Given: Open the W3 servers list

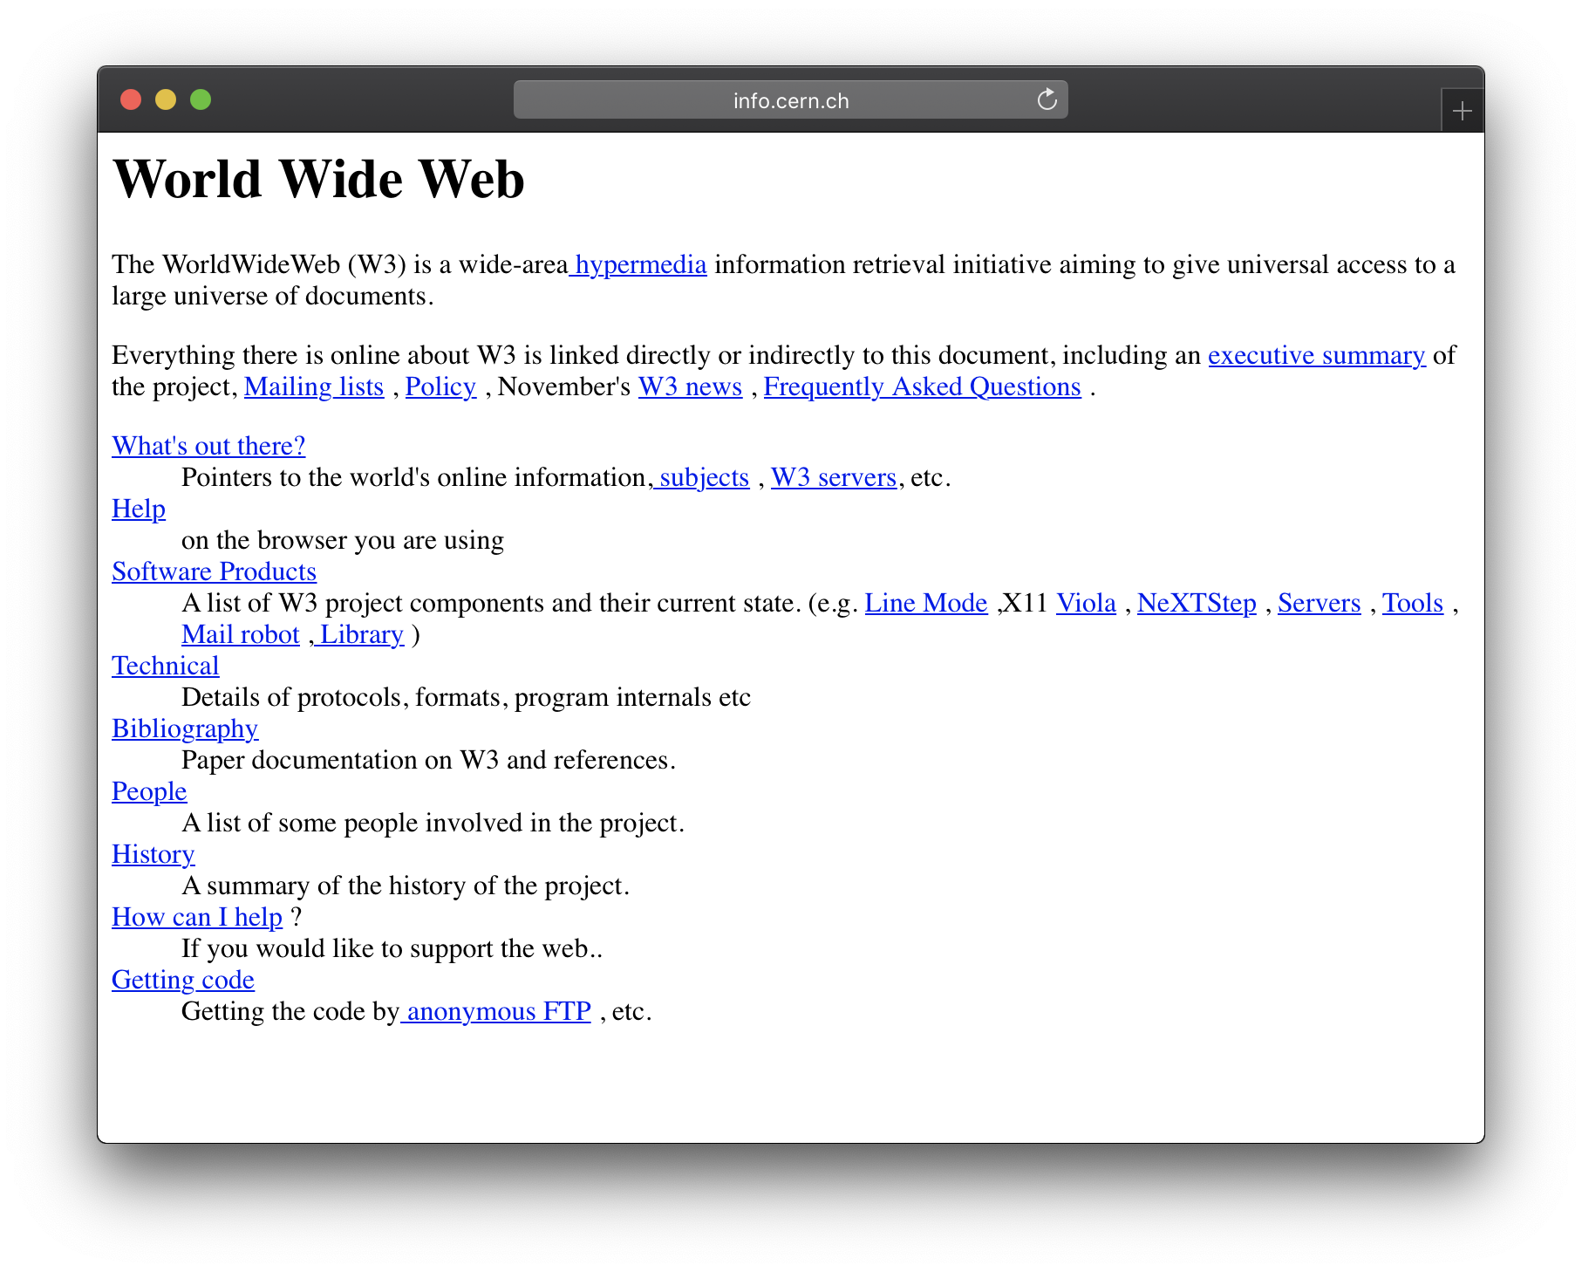Looking at the screenshot, I should click(x=834, y=477).
